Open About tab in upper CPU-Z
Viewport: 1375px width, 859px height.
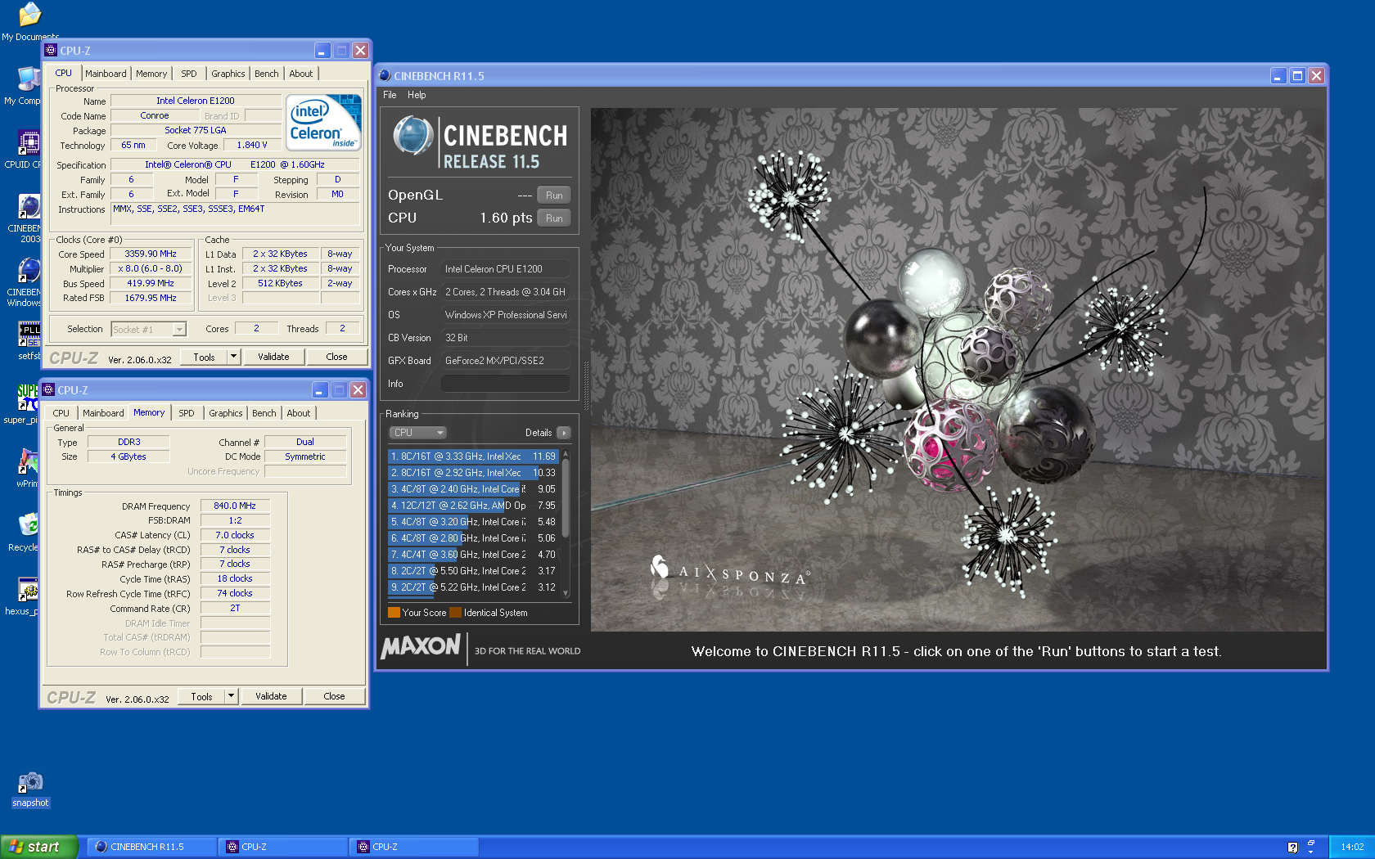(301, 74)
